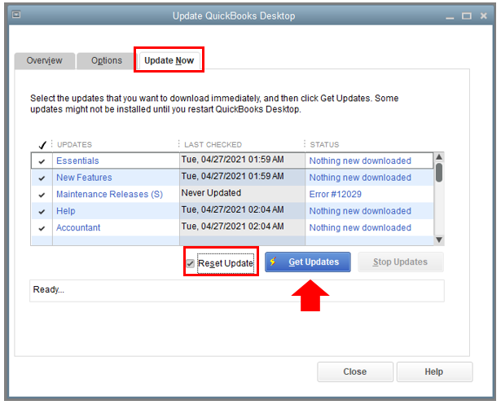Open the Essentials update link
This screenshot has width=501, height=405.
pyautogui.click(x=77, y=161)
